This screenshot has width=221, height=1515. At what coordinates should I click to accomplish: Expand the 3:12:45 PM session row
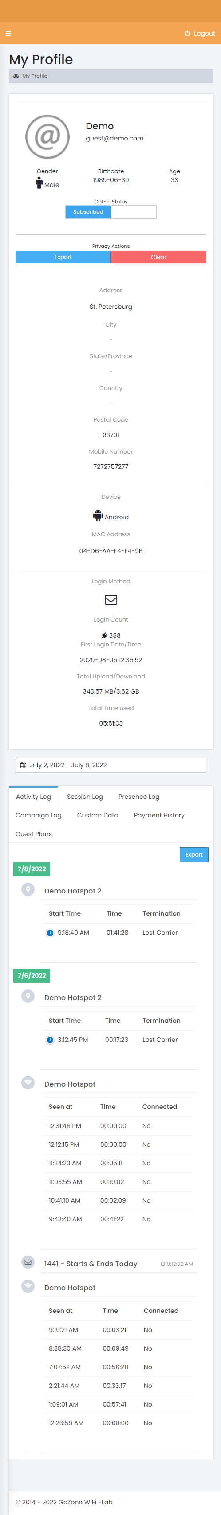(x=50, y=1040)
